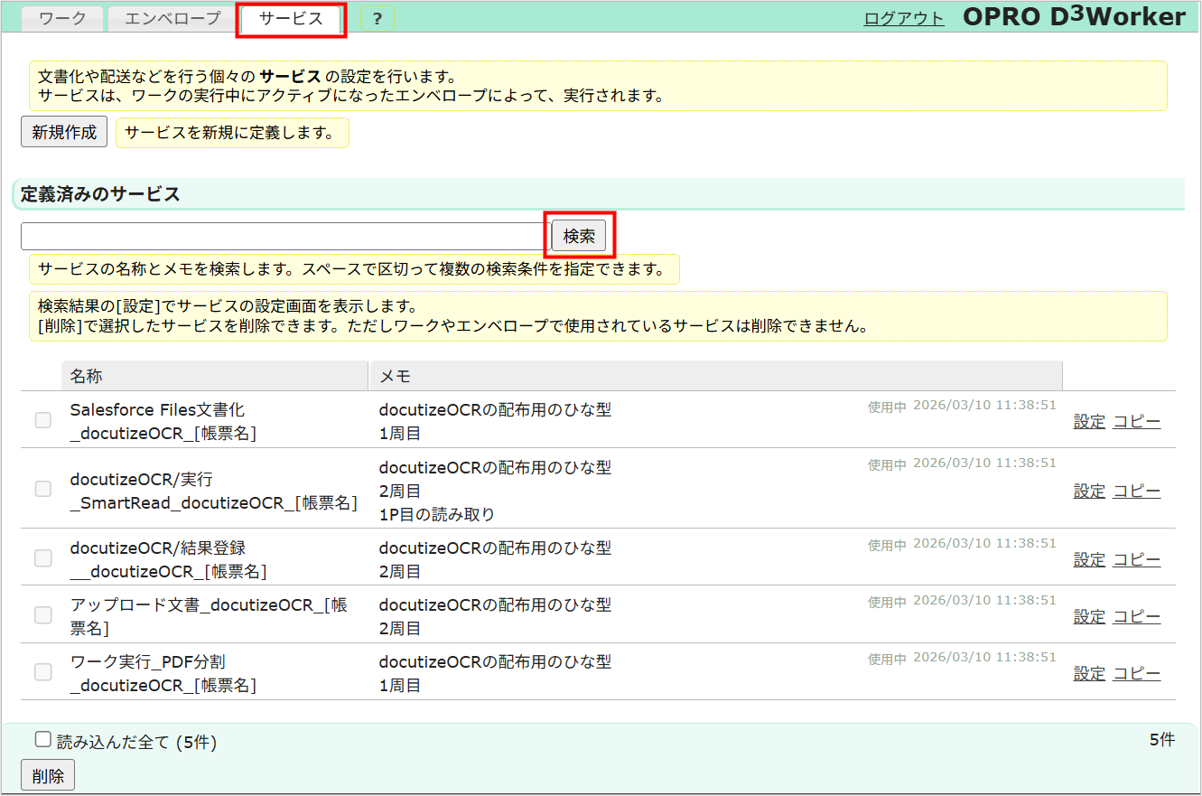The height and width of the screenshot is (796, 1202).
Task: Open help with the ? button
Action: (x=377, y=18)
